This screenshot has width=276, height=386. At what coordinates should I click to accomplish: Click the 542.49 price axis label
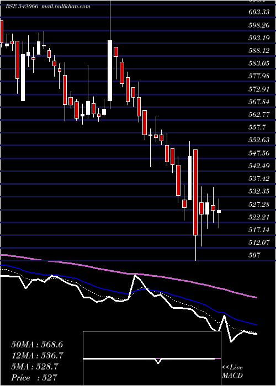pyautogui.click(x=259, y=165)
